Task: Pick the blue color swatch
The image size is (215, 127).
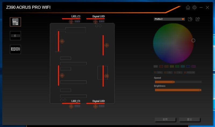Action: pyautogui.click(x=188, y=66)
